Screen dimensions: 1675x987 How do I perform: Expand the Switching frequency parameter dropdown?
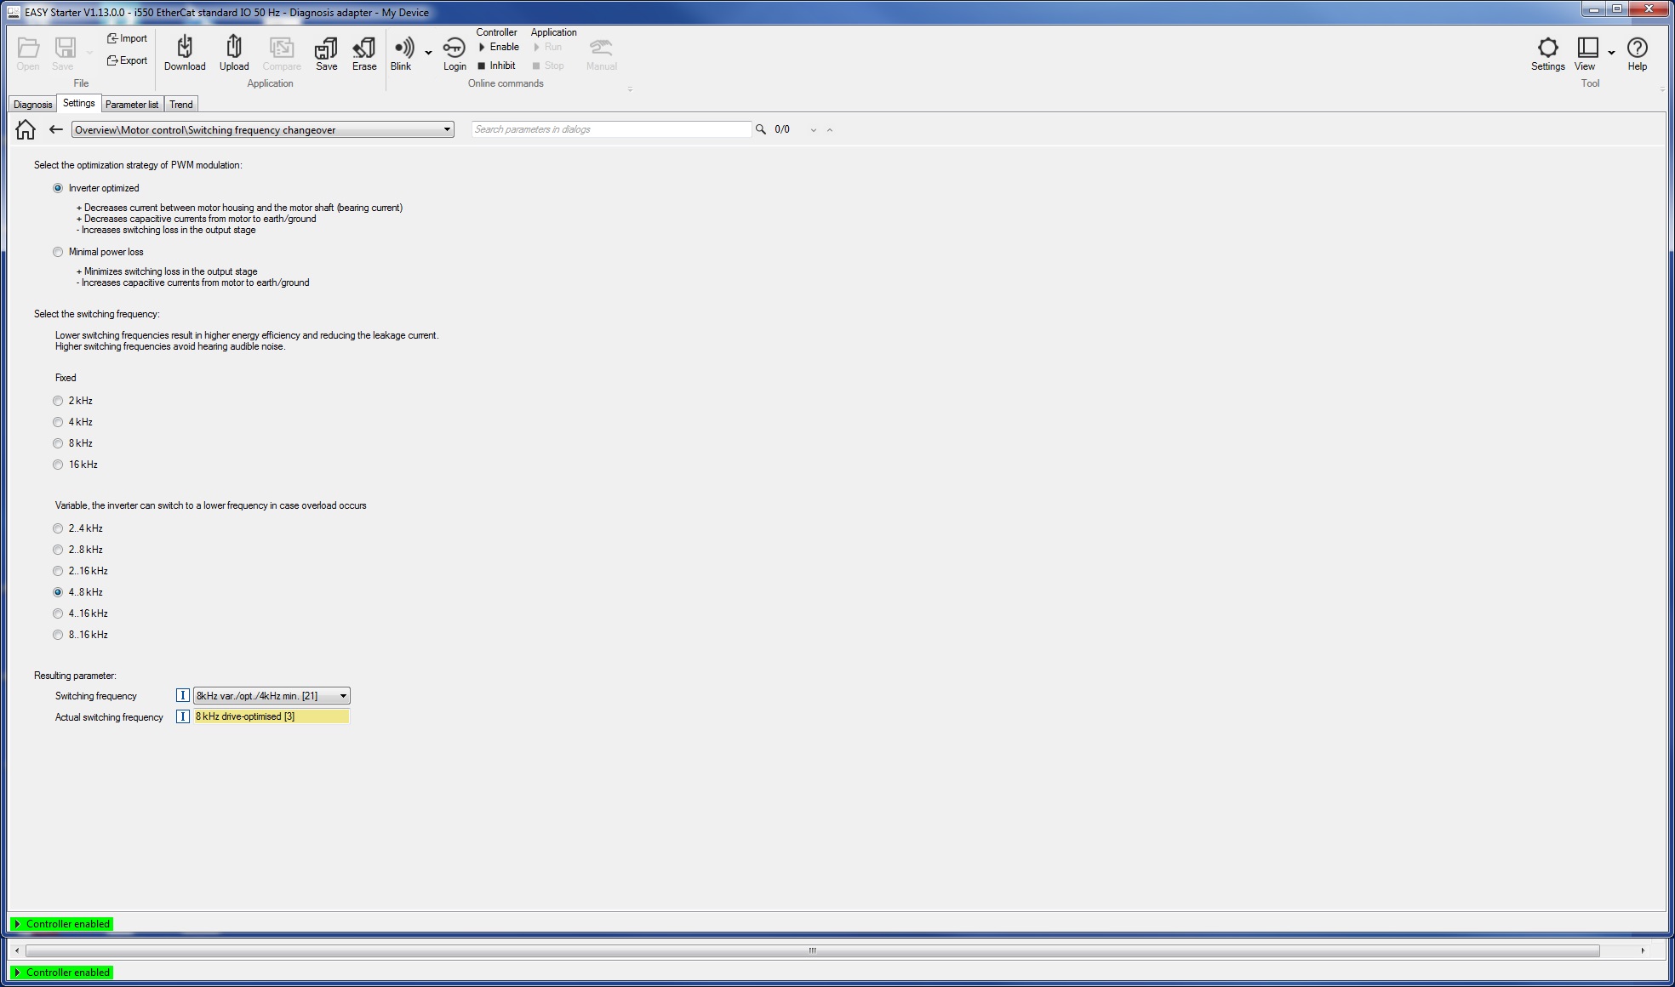(343, 696)
